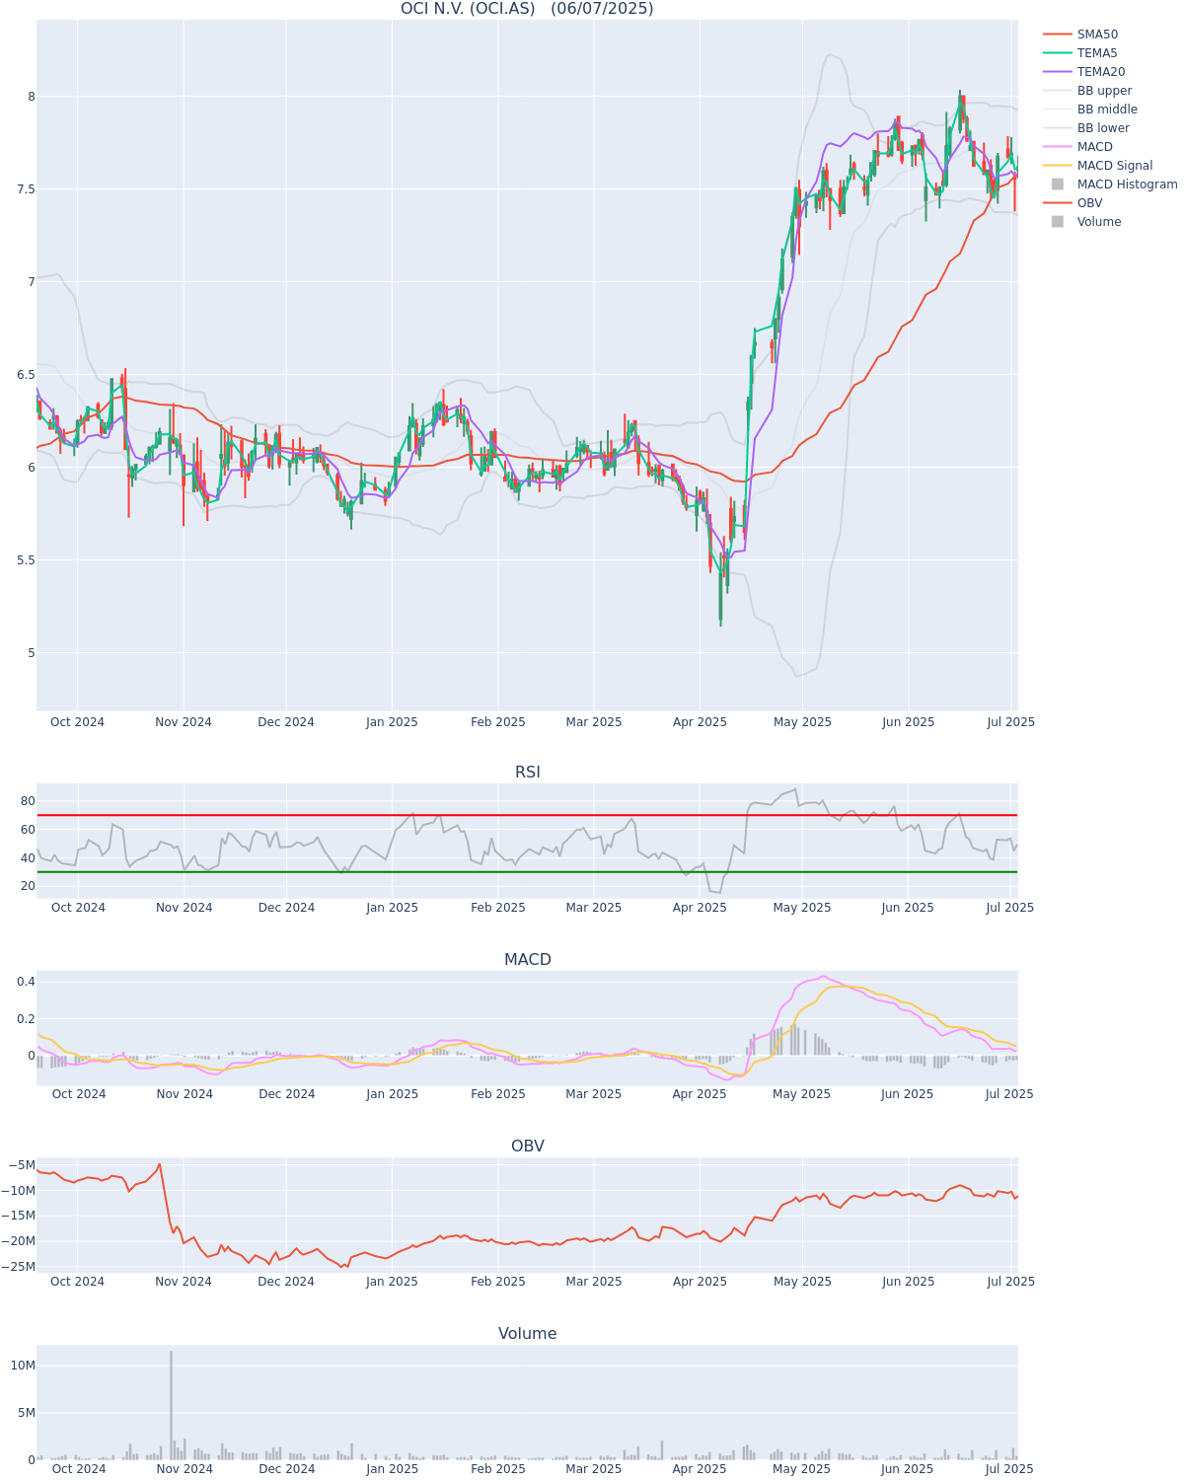Viewport: 1184px width, 1480px height.
Task: Click the 0.4 label on MACD axis
Action: pos(26,982)
